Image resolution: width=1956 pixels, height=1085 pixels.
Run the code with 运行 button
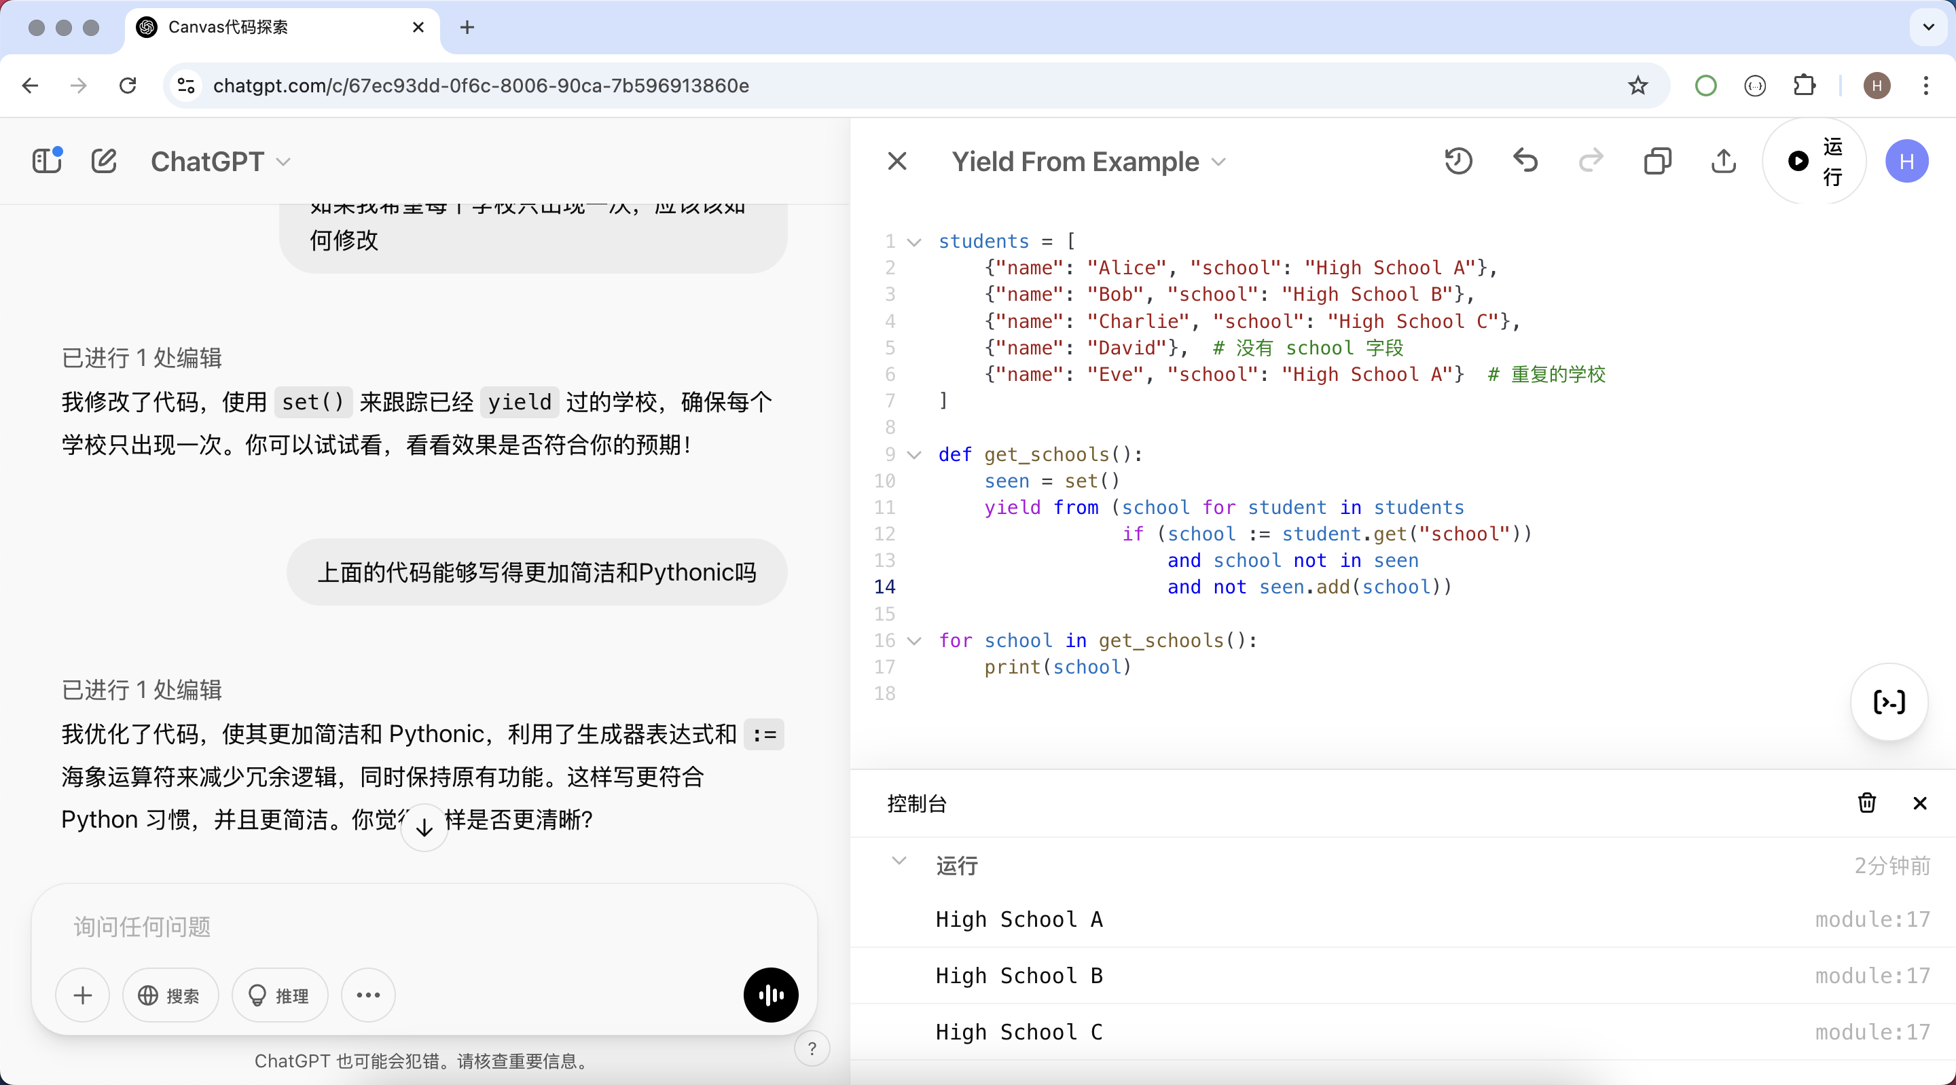1813,161
